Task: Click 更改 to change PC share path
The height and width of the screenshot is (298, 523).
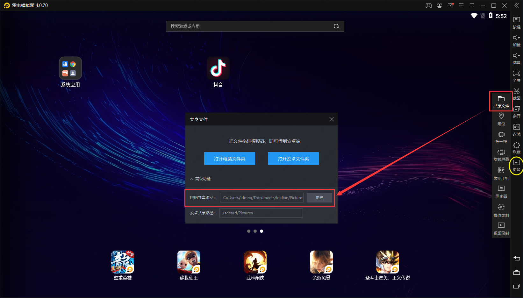Action: coord(319,198)
